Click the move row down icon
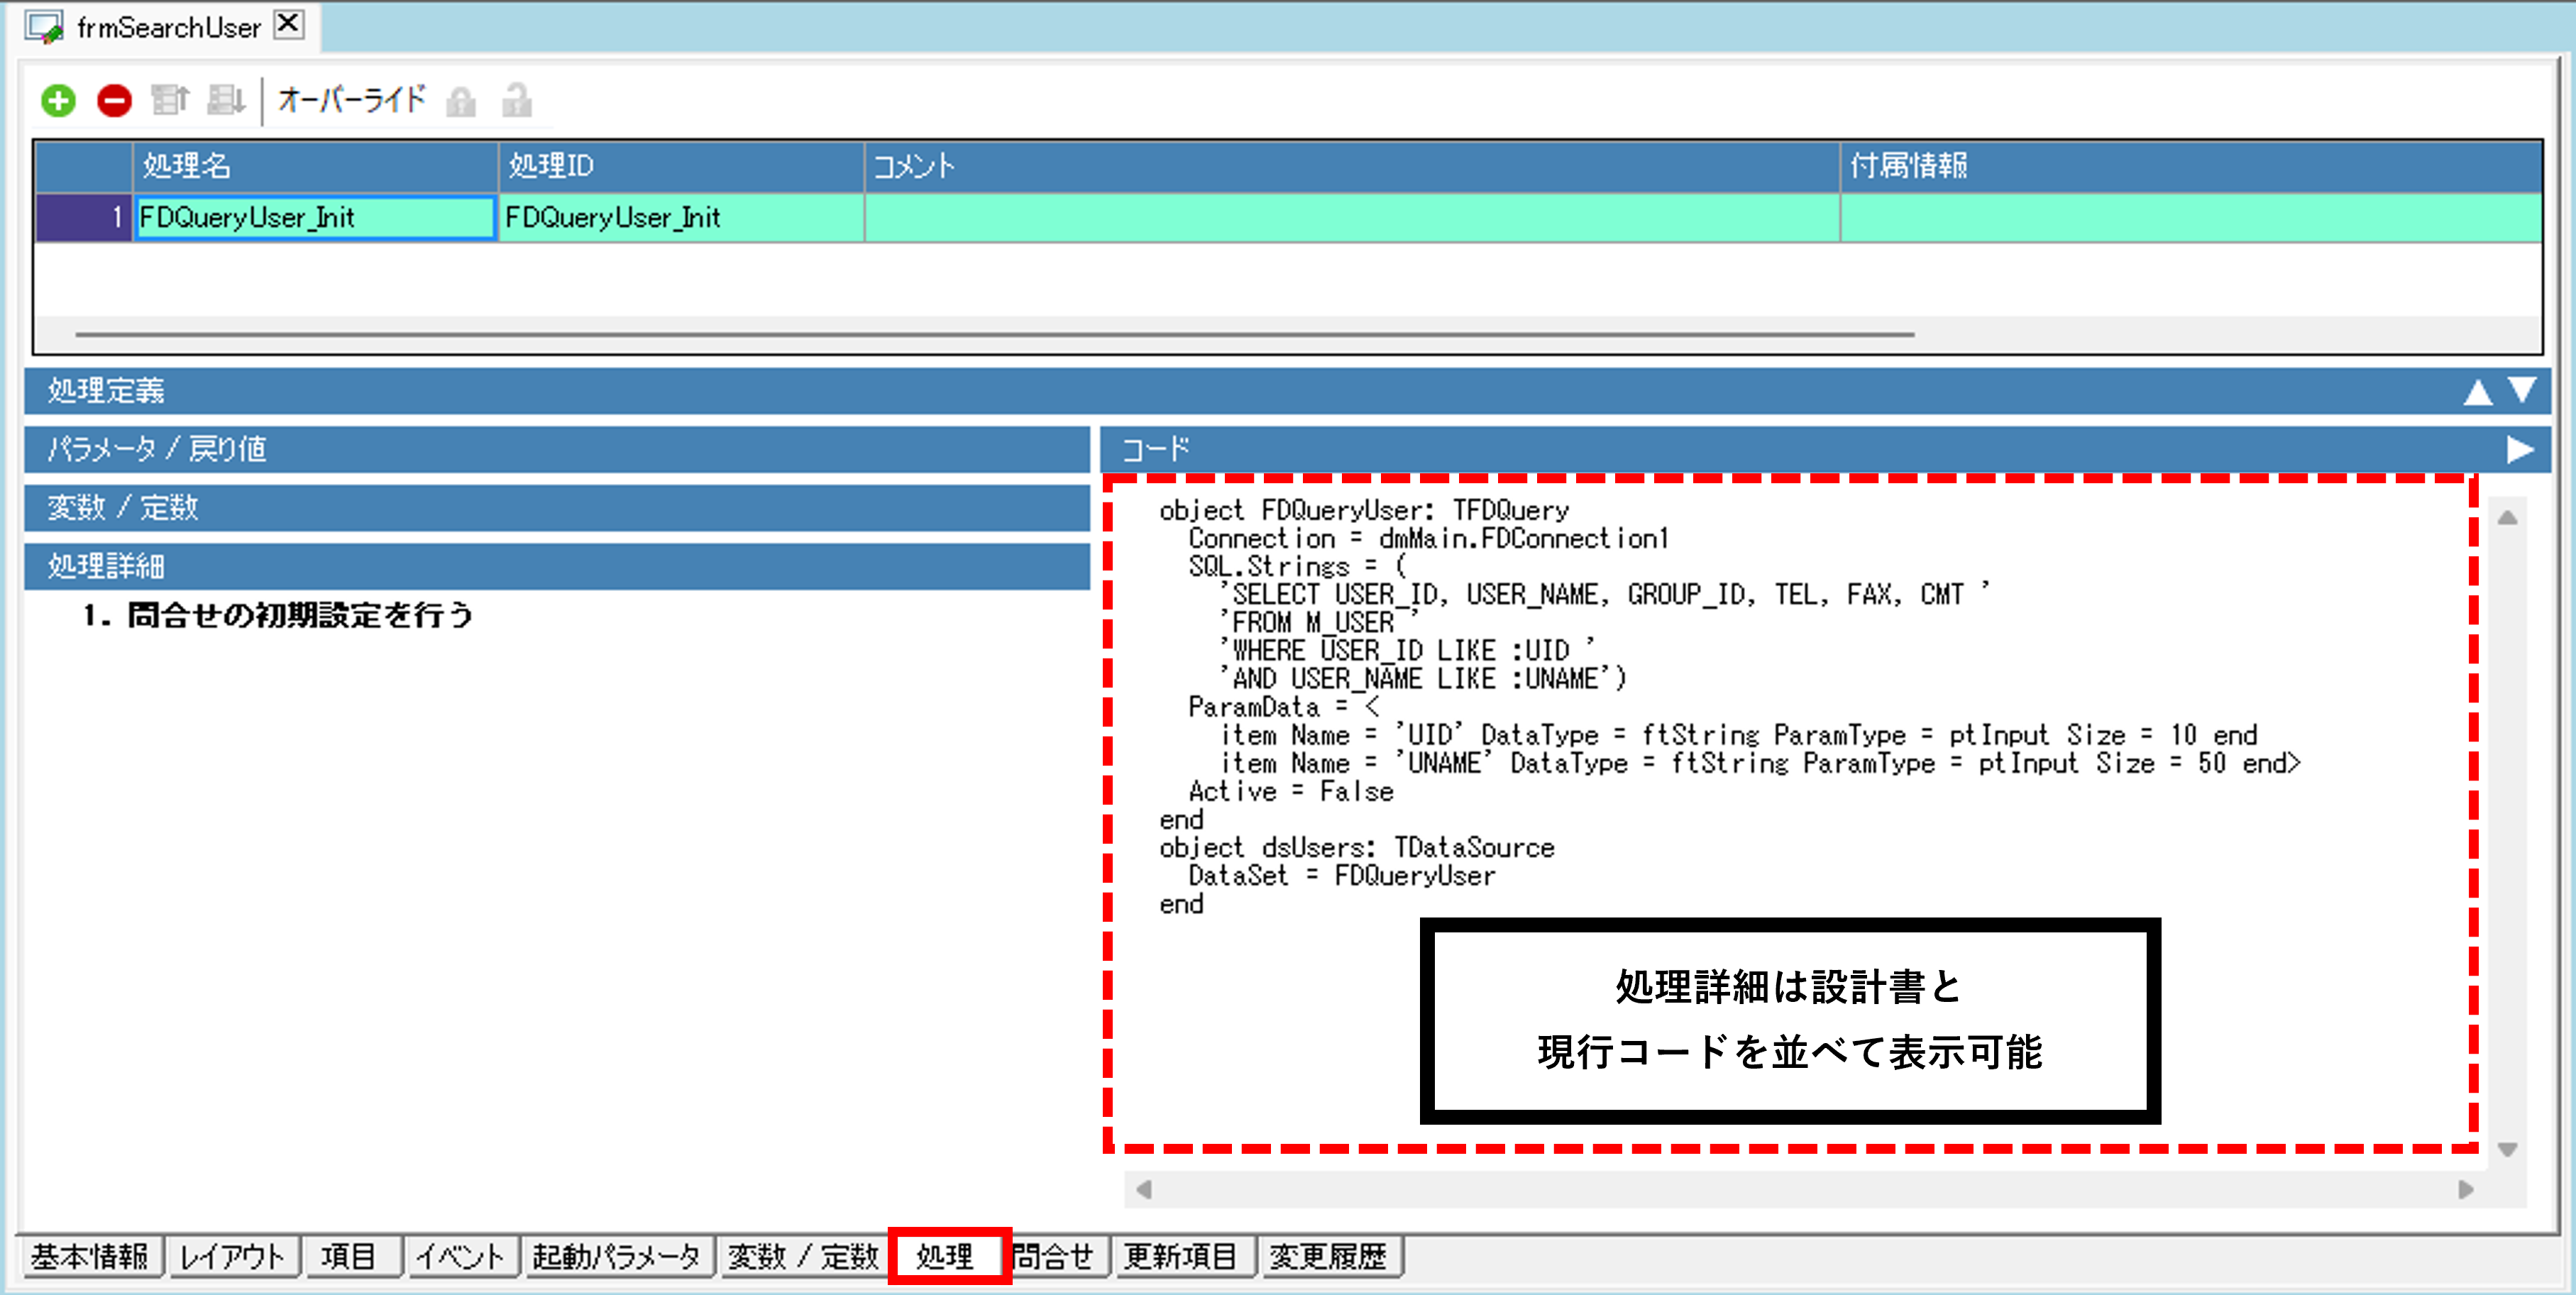Screen dimensions: 2576x1295 226,101
